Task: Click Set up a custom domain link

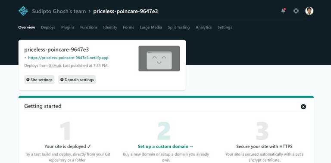Action: tap(165, 146)
